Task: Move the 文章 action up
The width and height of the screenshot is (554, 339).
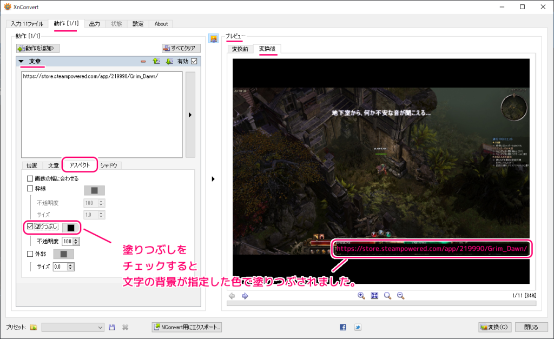Action: click(156, 62)
